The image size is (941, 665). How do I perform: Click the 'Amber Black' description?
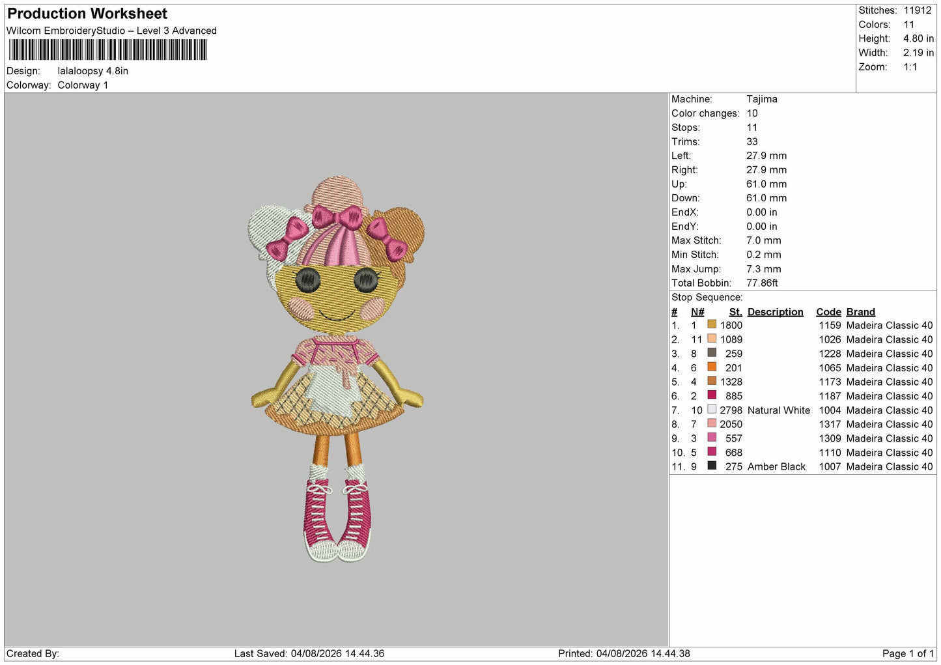pyautogui.click(x=777, y=466)
